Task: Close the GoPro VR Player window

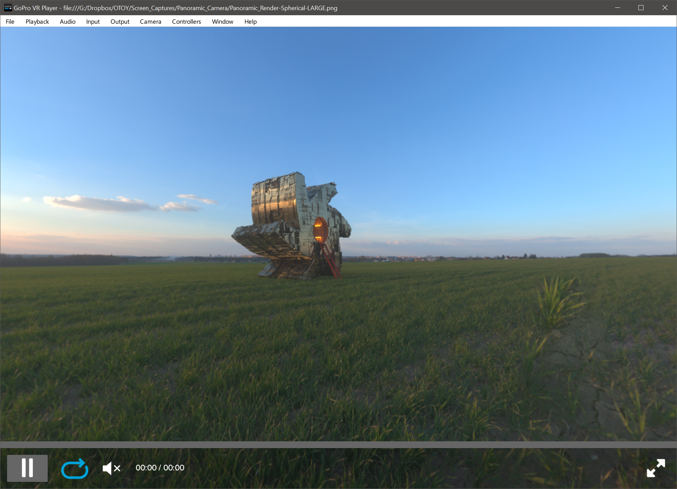Action: [x=664, y=8]
